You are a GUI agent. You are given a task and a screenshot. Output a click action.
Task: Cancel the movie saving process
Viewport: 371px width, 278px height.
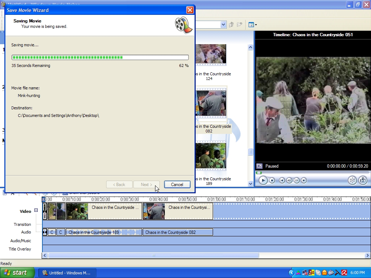point(177,185)
